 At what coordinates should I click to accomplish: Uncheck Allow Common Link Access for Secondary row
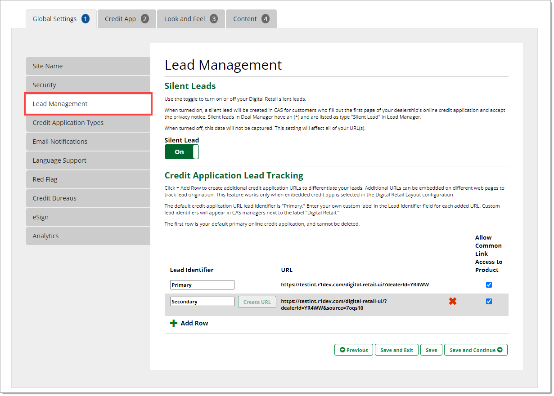click(x=489, y=302)
